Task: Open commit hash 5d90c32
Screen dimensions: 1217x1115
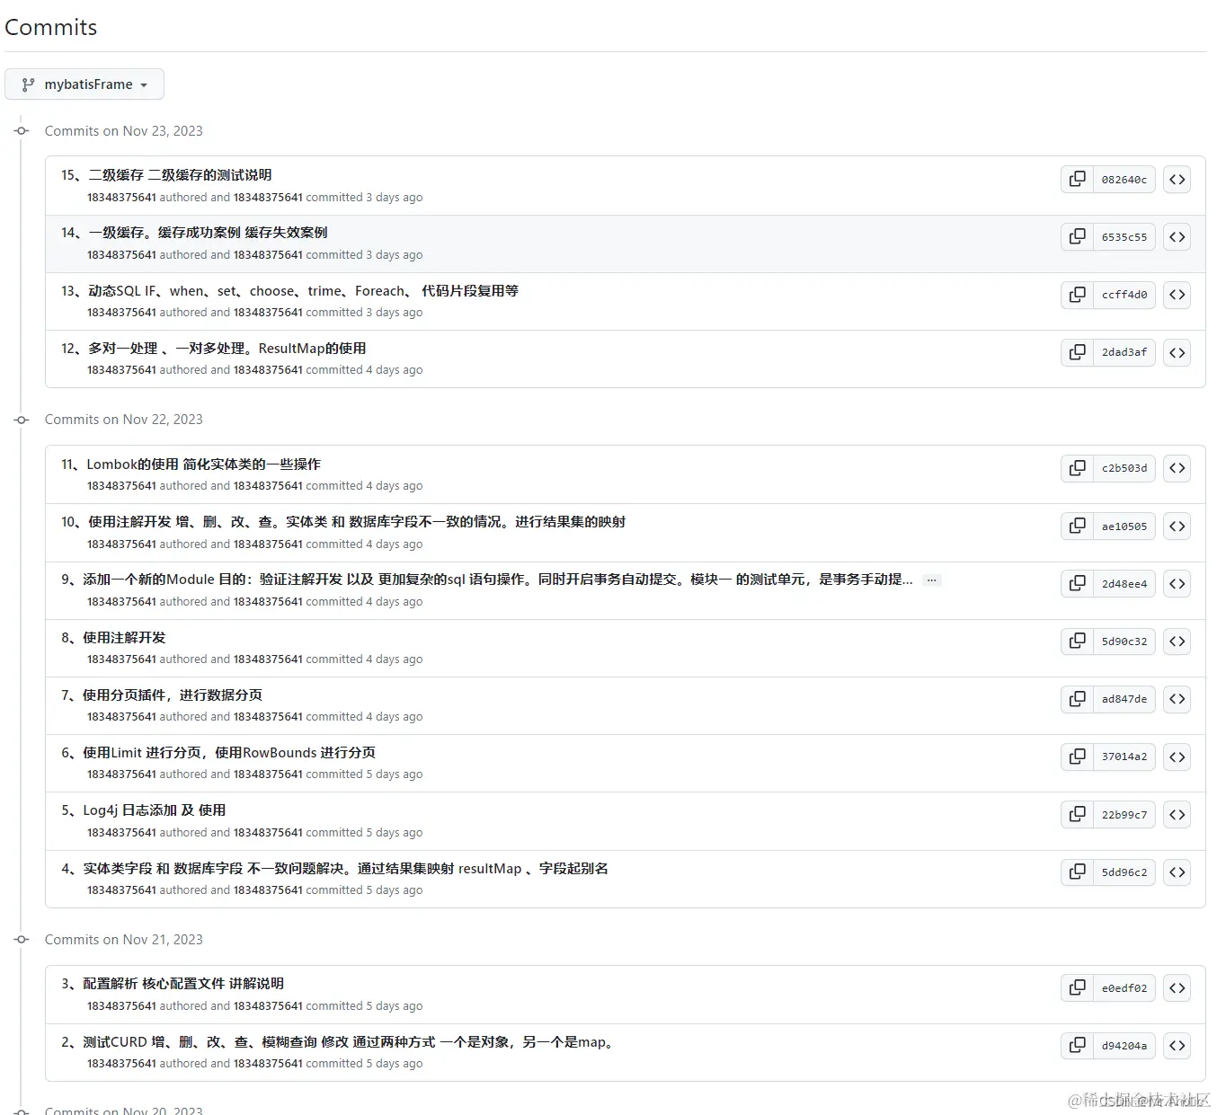Action: 1124,642
